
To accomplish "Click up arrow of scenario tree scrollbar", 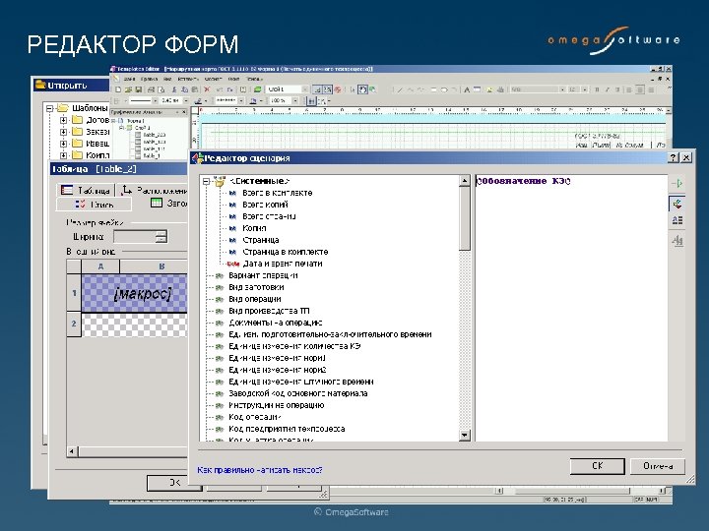I will [x=465, y=181].
